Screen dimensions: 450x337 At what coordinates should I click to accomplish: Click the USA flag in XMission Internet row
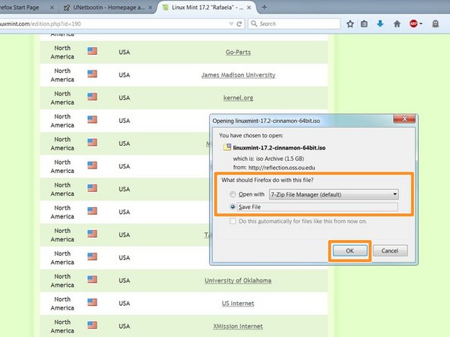pyautogui.click(x=92, y=325)
